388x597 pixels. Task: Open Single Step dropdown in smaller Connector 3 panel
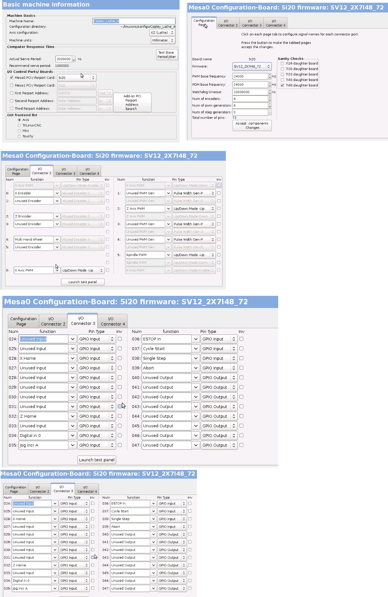[153, 519]
